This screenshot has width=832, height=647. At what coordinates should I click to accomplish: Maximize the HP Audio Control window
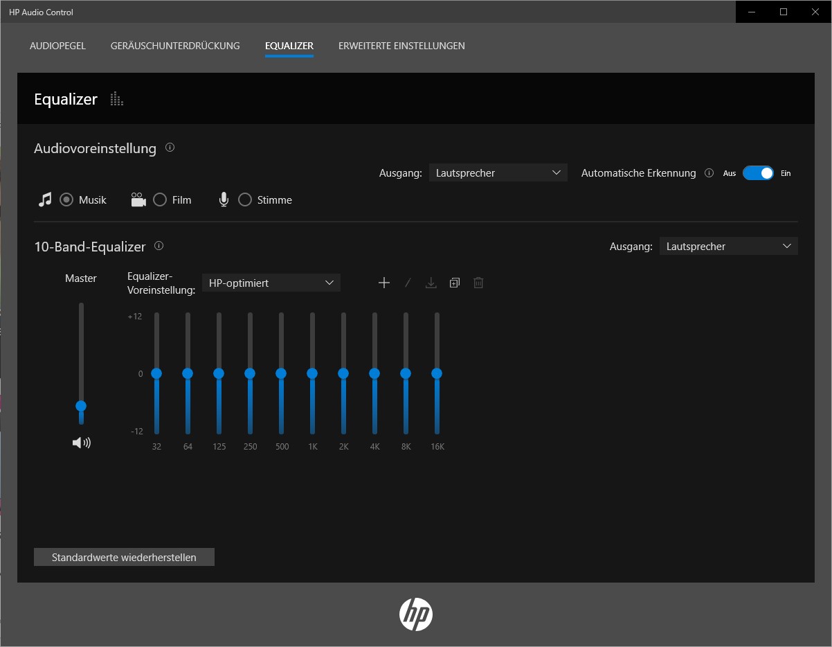click(784, 12)
